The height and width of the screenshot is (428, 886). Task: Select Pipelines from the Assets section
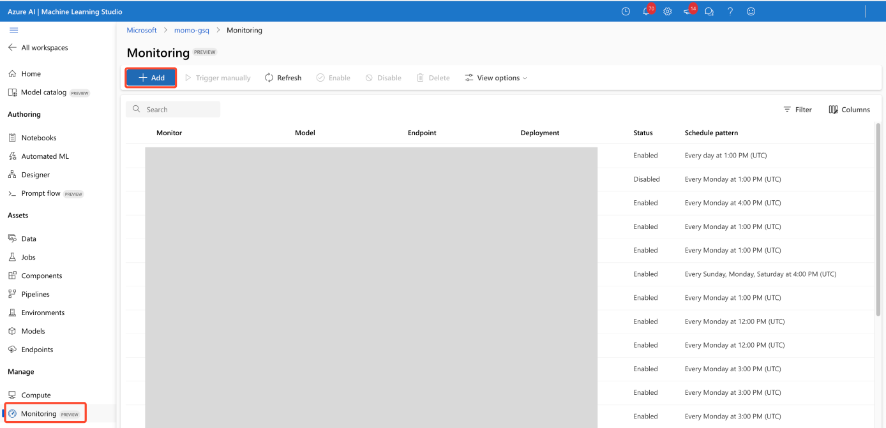click(x=35, y=294)
